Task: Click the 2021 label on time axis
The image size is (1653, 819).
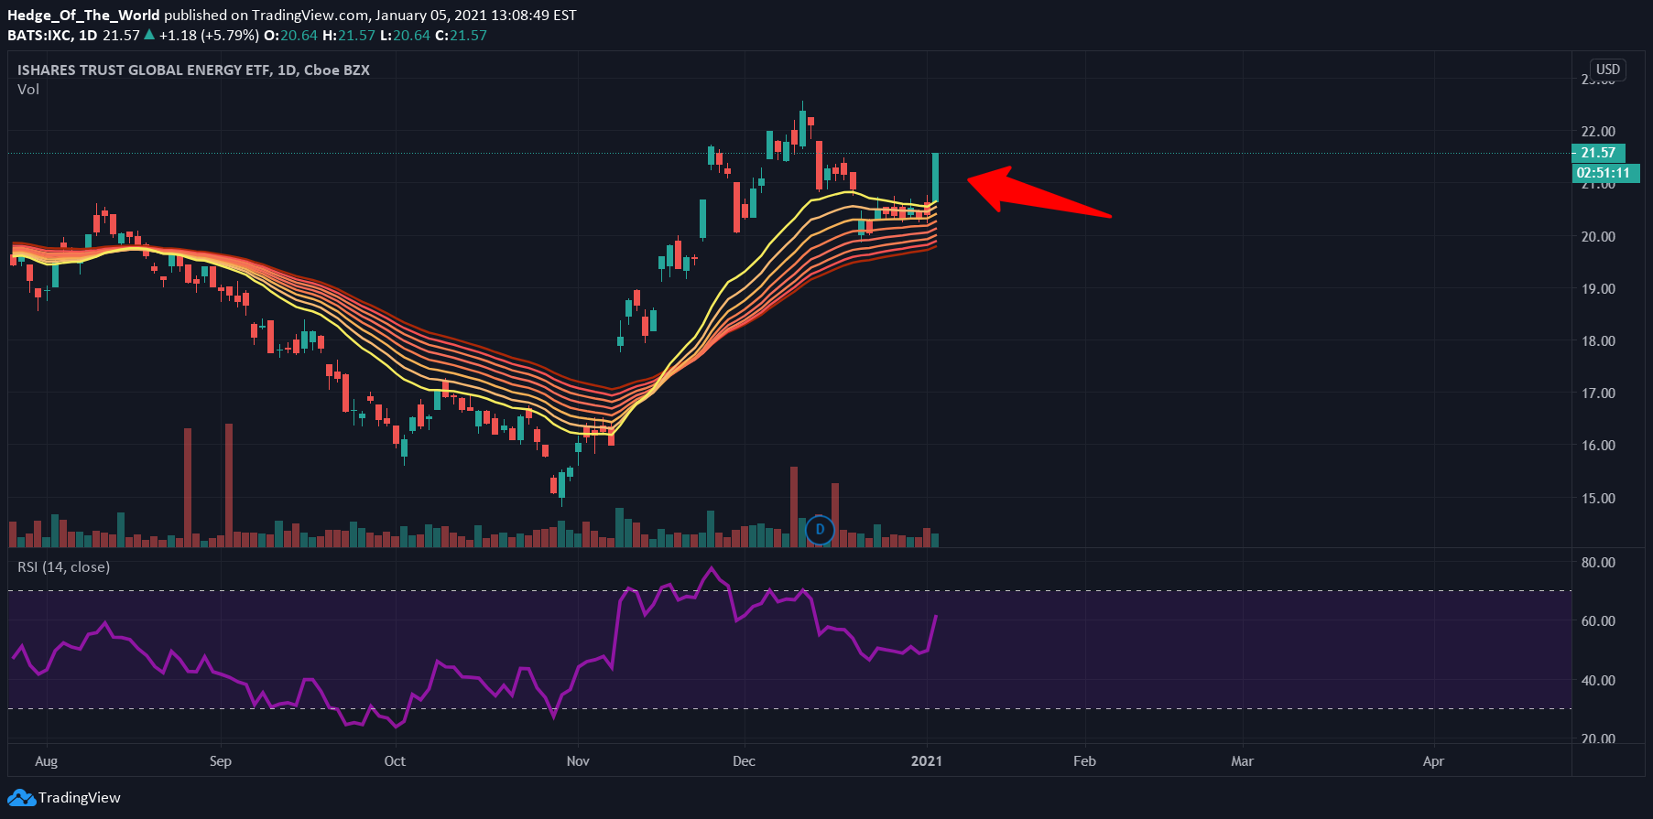Action: [927, 761]
